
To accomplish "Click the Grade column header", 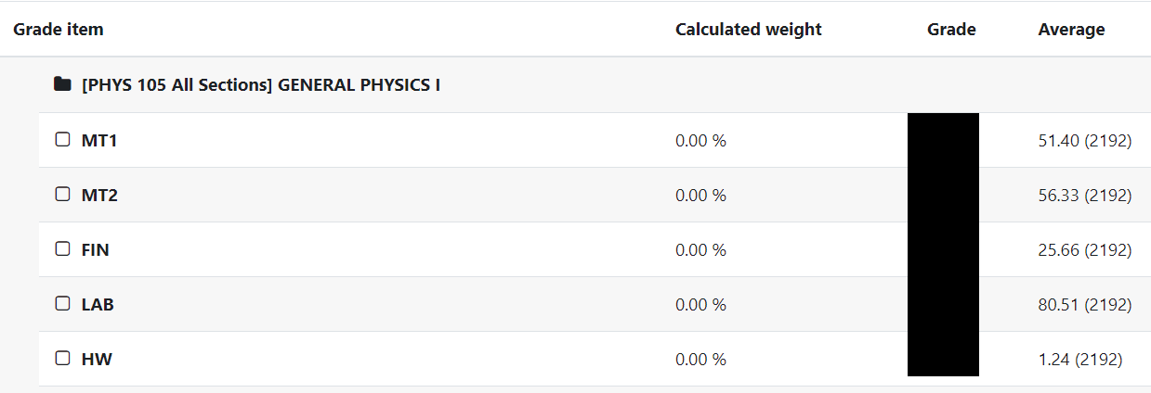I will coord(951,29).
